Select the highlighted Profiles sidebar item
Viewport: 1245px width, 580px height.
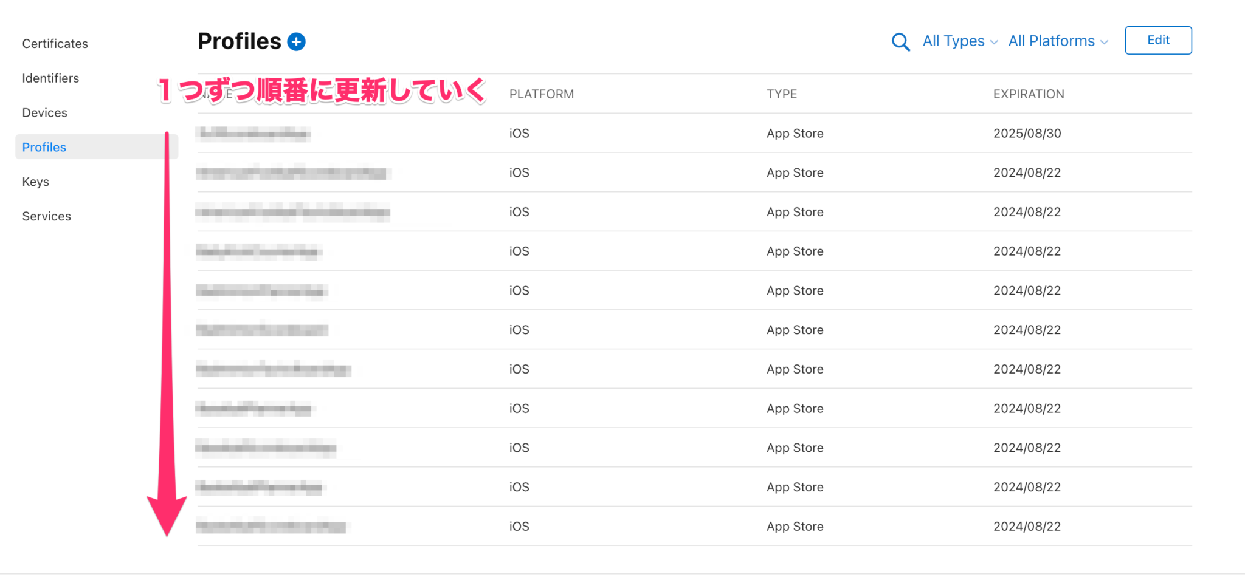pyautogui.click(x=44, y=147)
